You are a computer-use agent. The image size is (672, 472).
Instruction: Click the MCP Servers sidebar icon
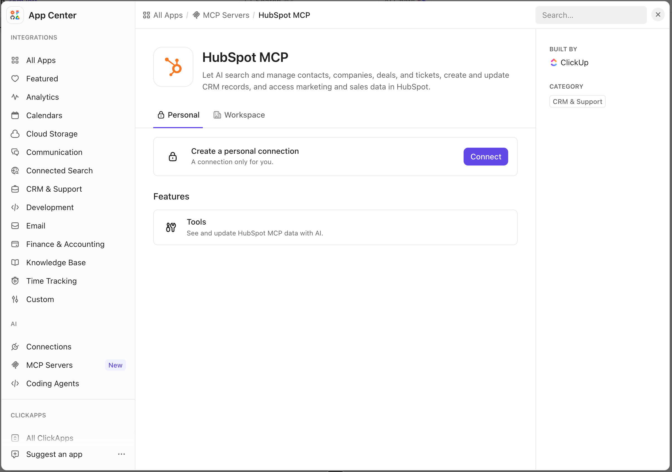(x=15, y=365)
